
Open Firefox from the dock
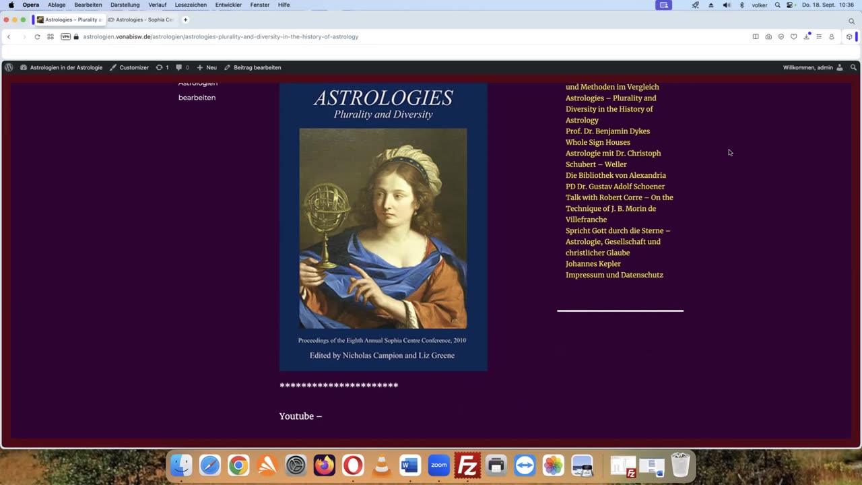(x=325, y=465)
